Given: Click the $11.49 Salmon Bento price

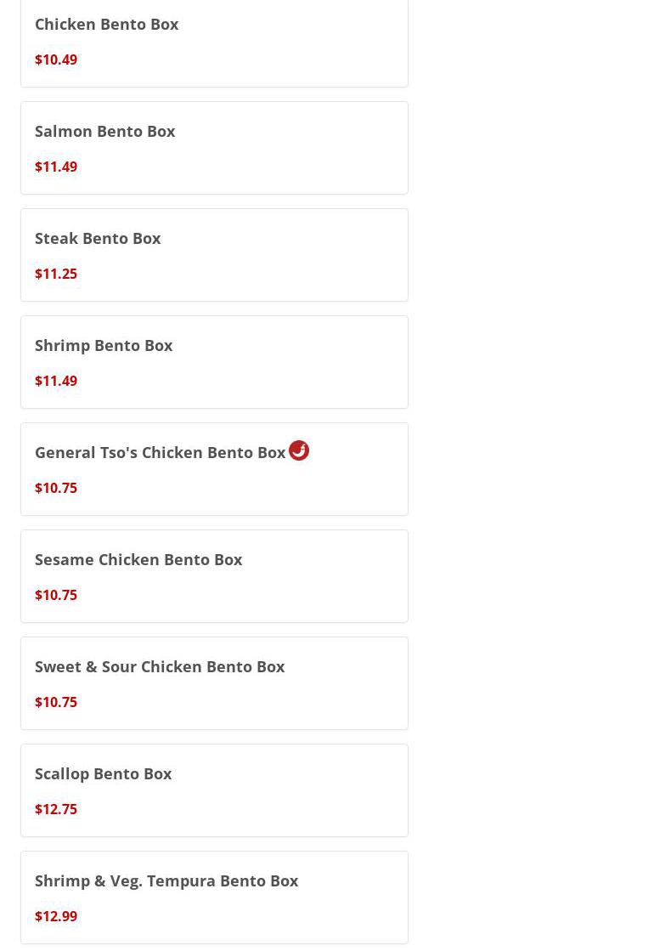Looking at the screenshot, I should coord(56,167).
